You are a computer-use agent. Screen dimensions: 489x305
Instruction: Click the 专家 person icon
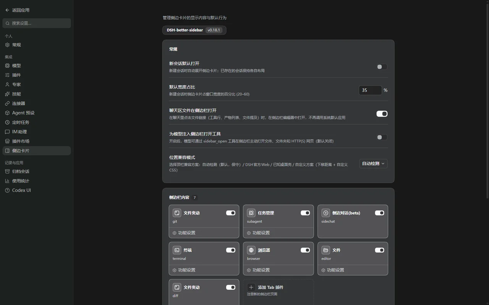pos(7,85)
